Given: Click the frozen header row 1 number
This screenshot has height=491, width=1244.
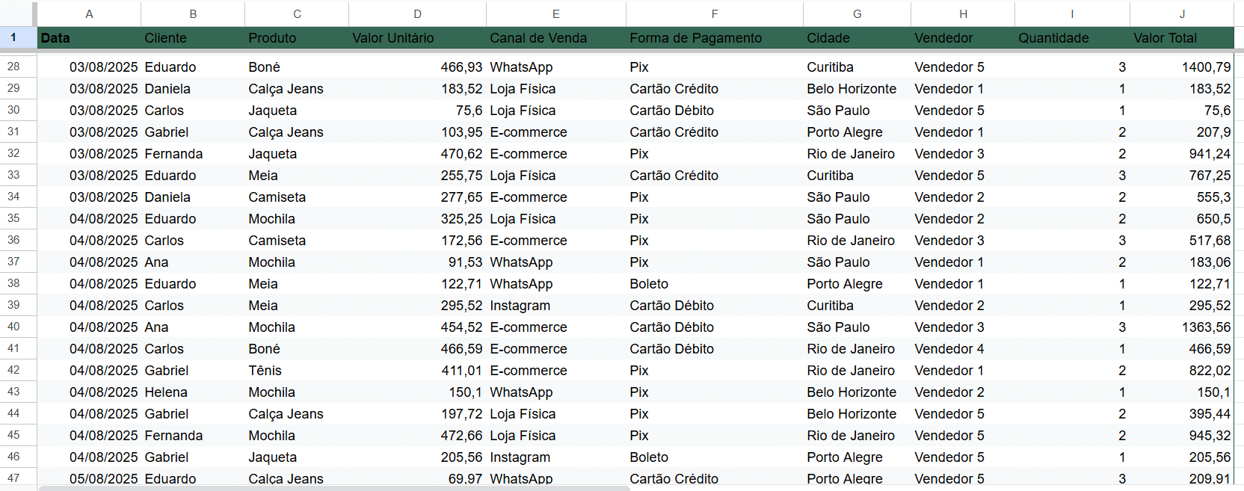Looking at the screenshot, I should (x=13, y=37).
